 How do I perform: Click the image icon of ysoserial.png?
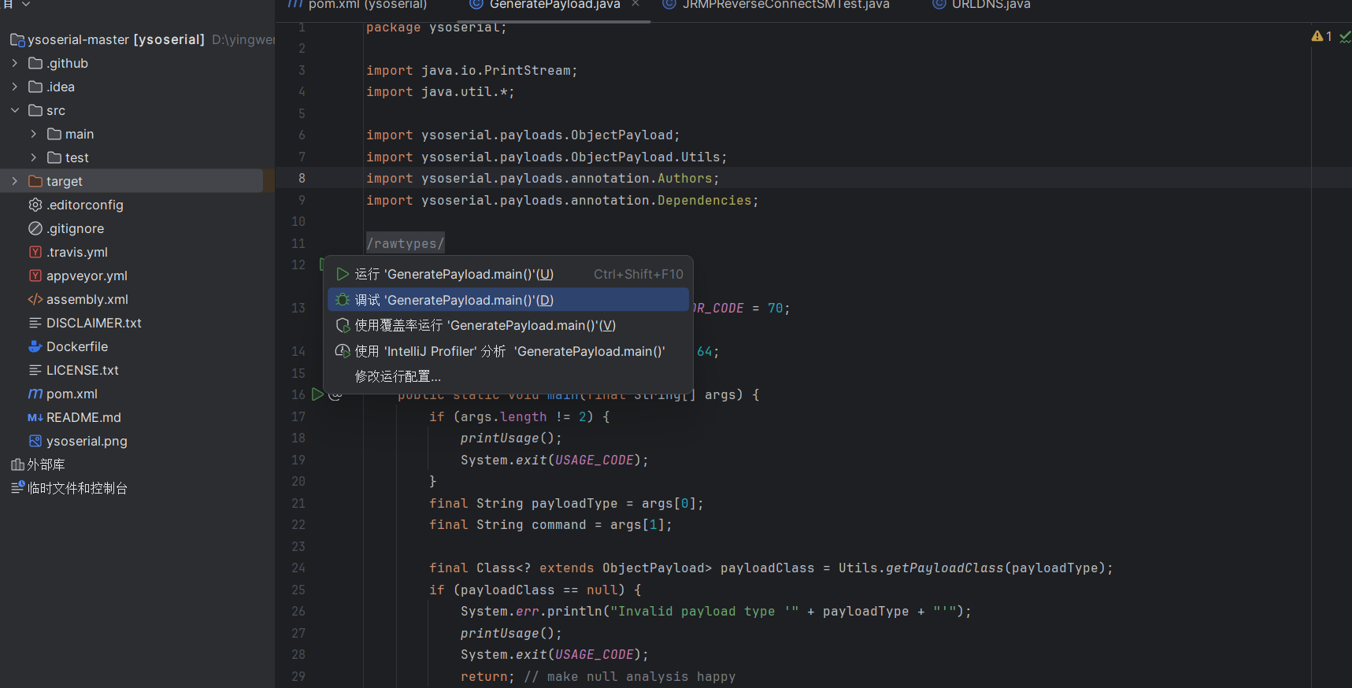[x=35, y=441]
